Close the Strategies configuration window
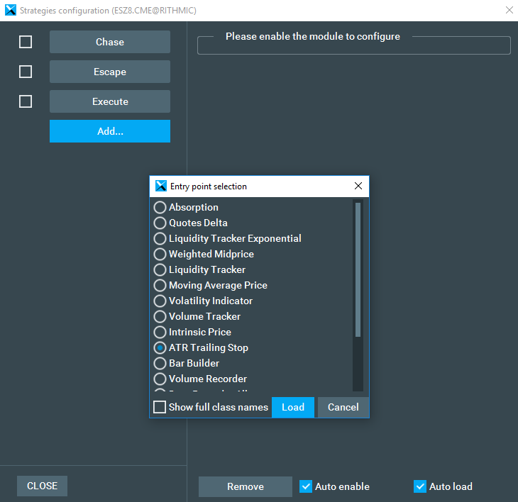The image size is (518, 502). coord(508,10)
